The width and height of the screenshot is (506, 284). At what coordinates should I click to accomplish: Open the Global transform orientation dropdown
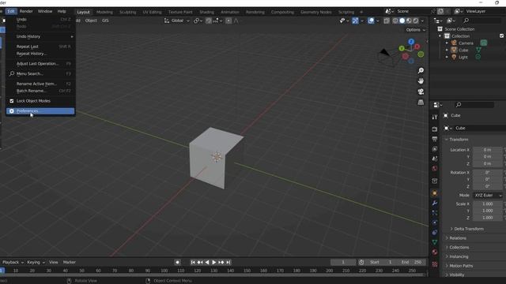click(x=177, y=21)
